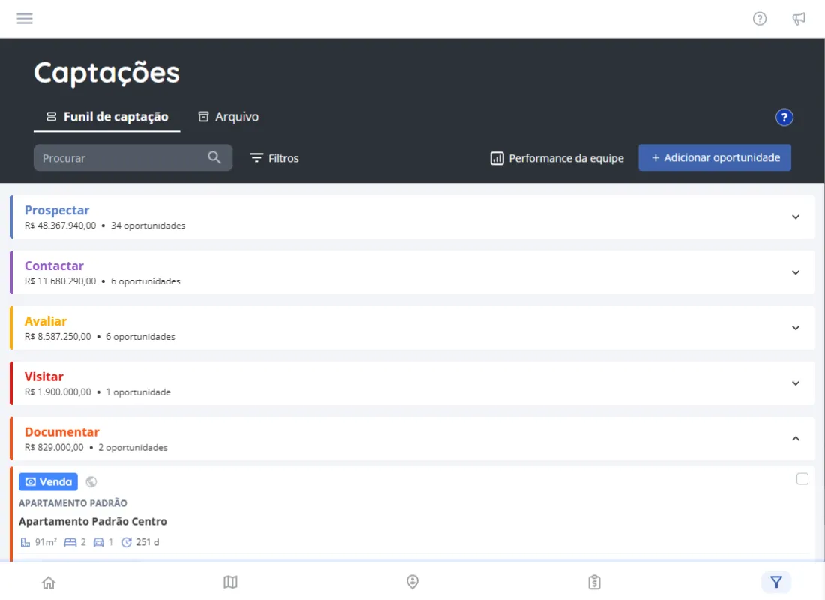Open Apartamento Padrão Centro listing title
825x600 pixels.
pyautogui.click(x=92, y=521)
